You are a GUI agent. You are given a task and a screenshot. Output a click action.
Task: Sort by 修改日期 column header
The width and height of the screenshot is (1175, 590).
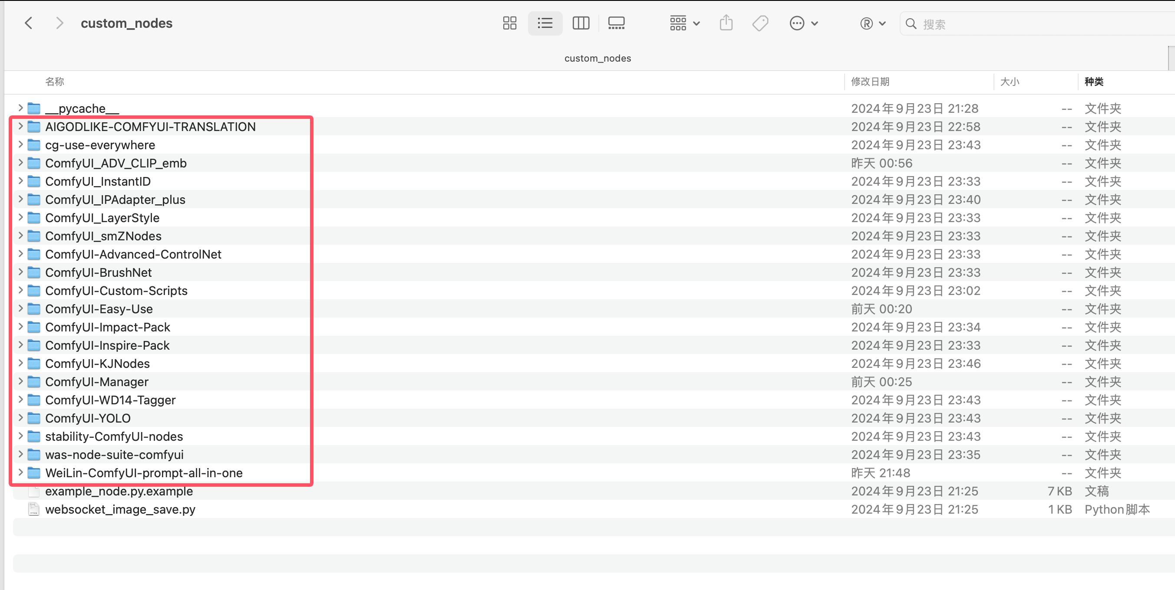pyautogui.click(x=870, y=82)
